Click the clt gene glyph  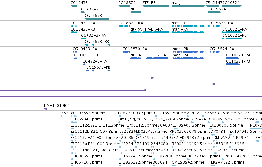pos(135,12)
